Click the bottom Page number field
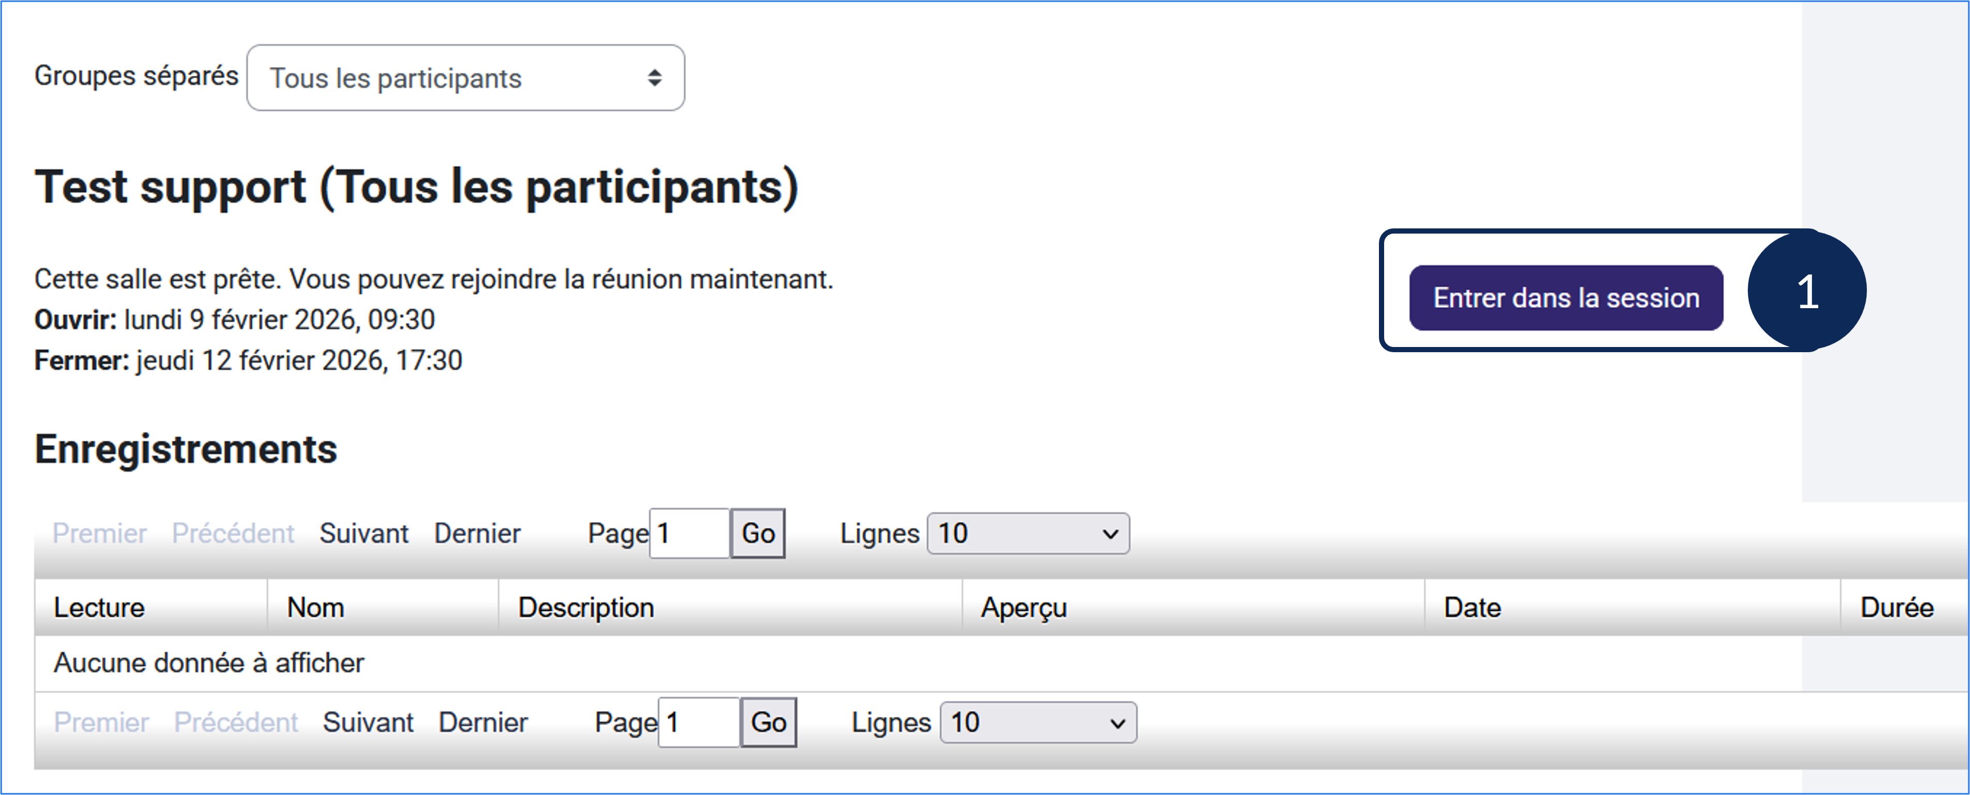This screenshot has height=795, width=1970. 698,722
